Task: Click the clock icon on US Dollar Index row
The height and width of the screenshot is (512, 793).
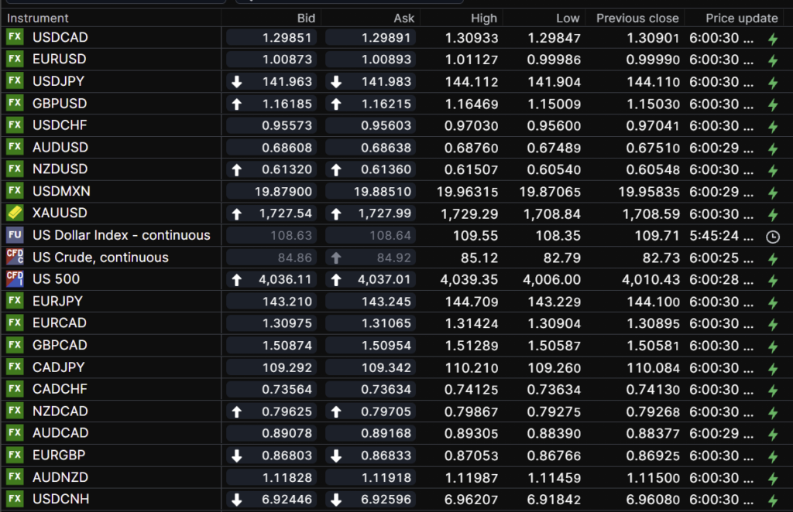Action: click(x=772, y=236)
